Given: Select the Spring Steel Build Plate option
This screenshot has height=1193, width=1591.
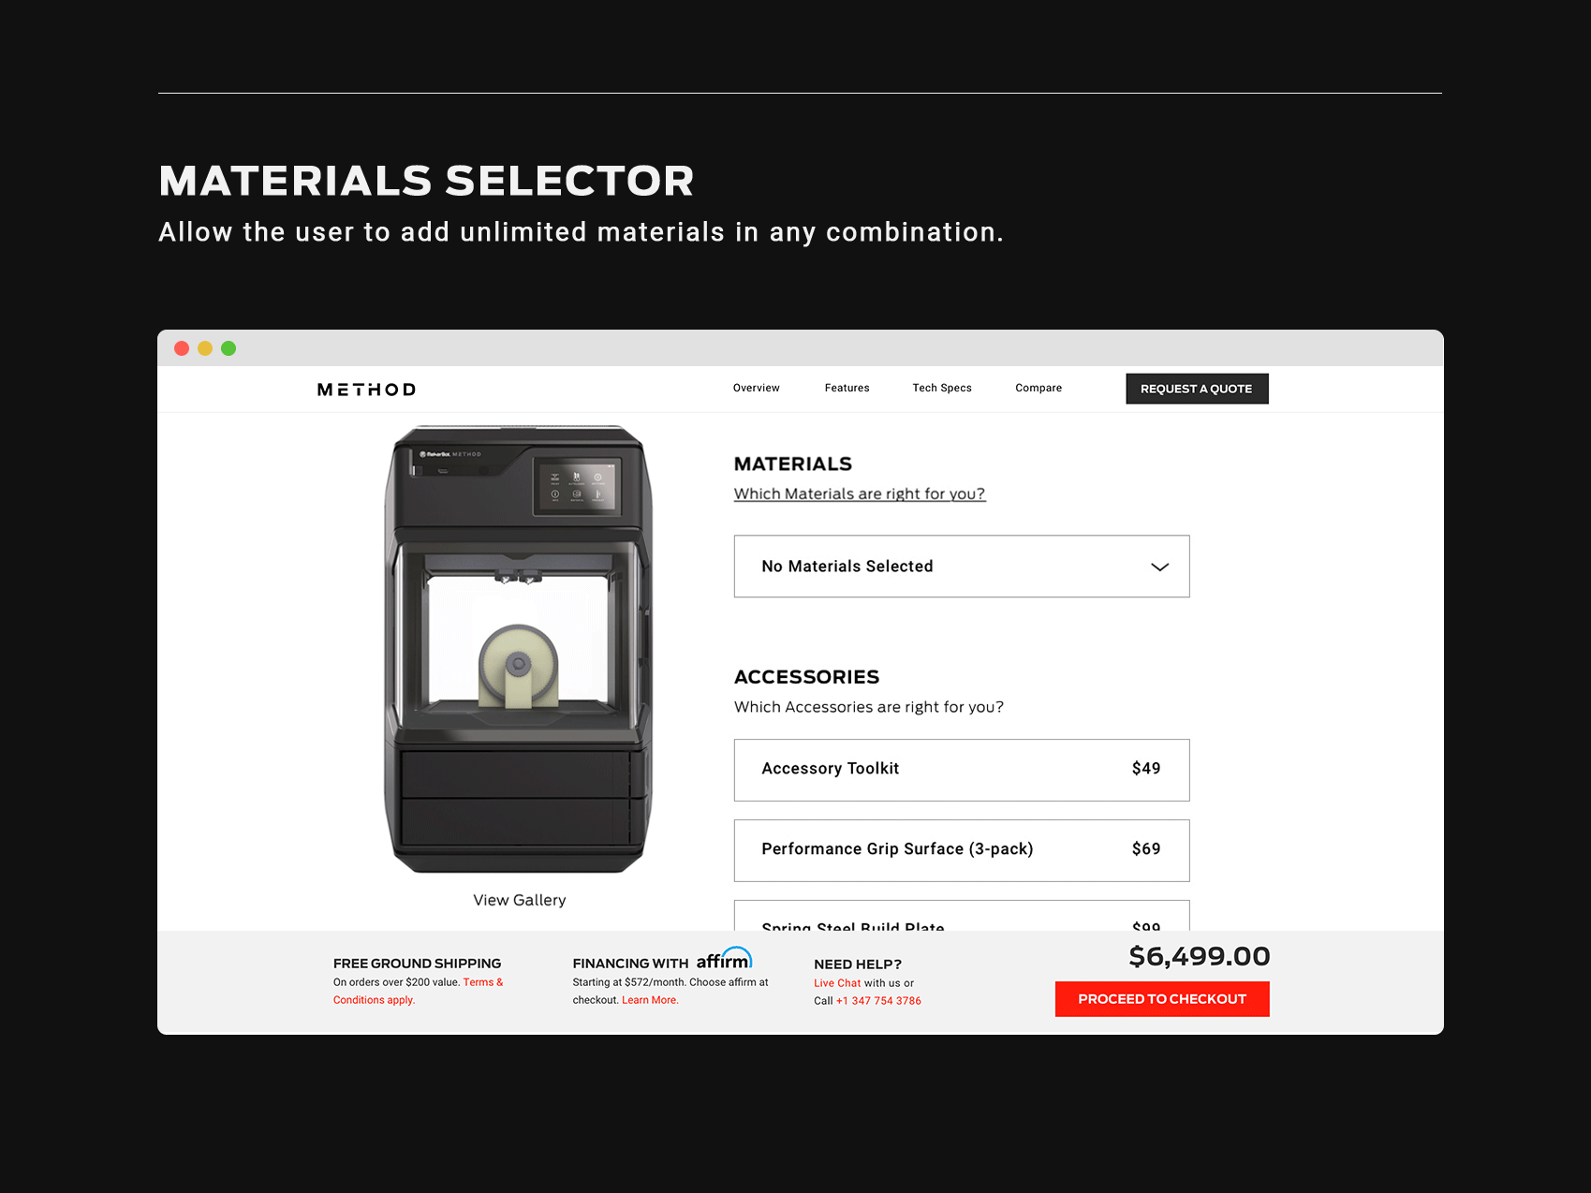Looking at the screenshot, I should click(x=962, y=917).
